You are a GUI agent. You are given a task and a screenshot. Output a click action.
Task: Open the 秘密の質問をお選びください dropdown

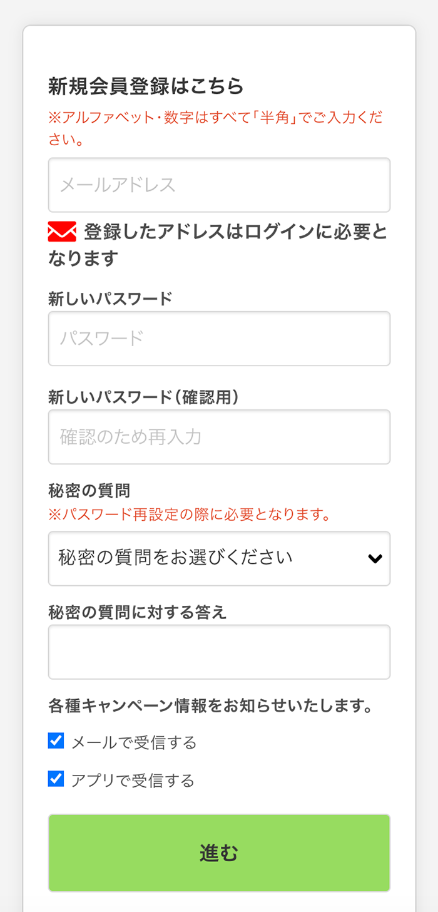[x=206, y=558]
